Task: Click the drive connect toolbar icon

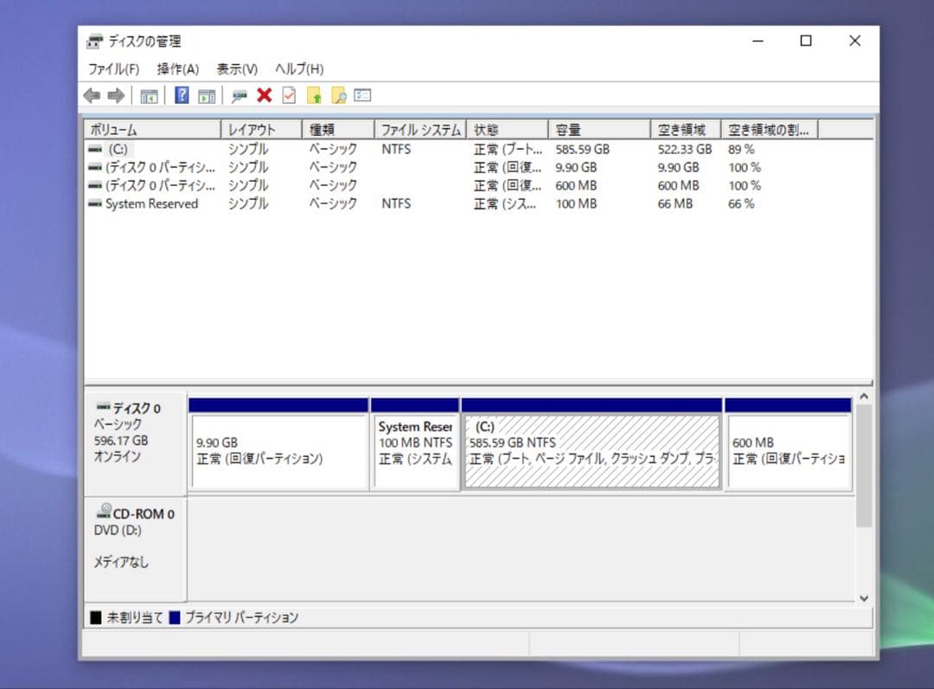Action: click(240, 96)
